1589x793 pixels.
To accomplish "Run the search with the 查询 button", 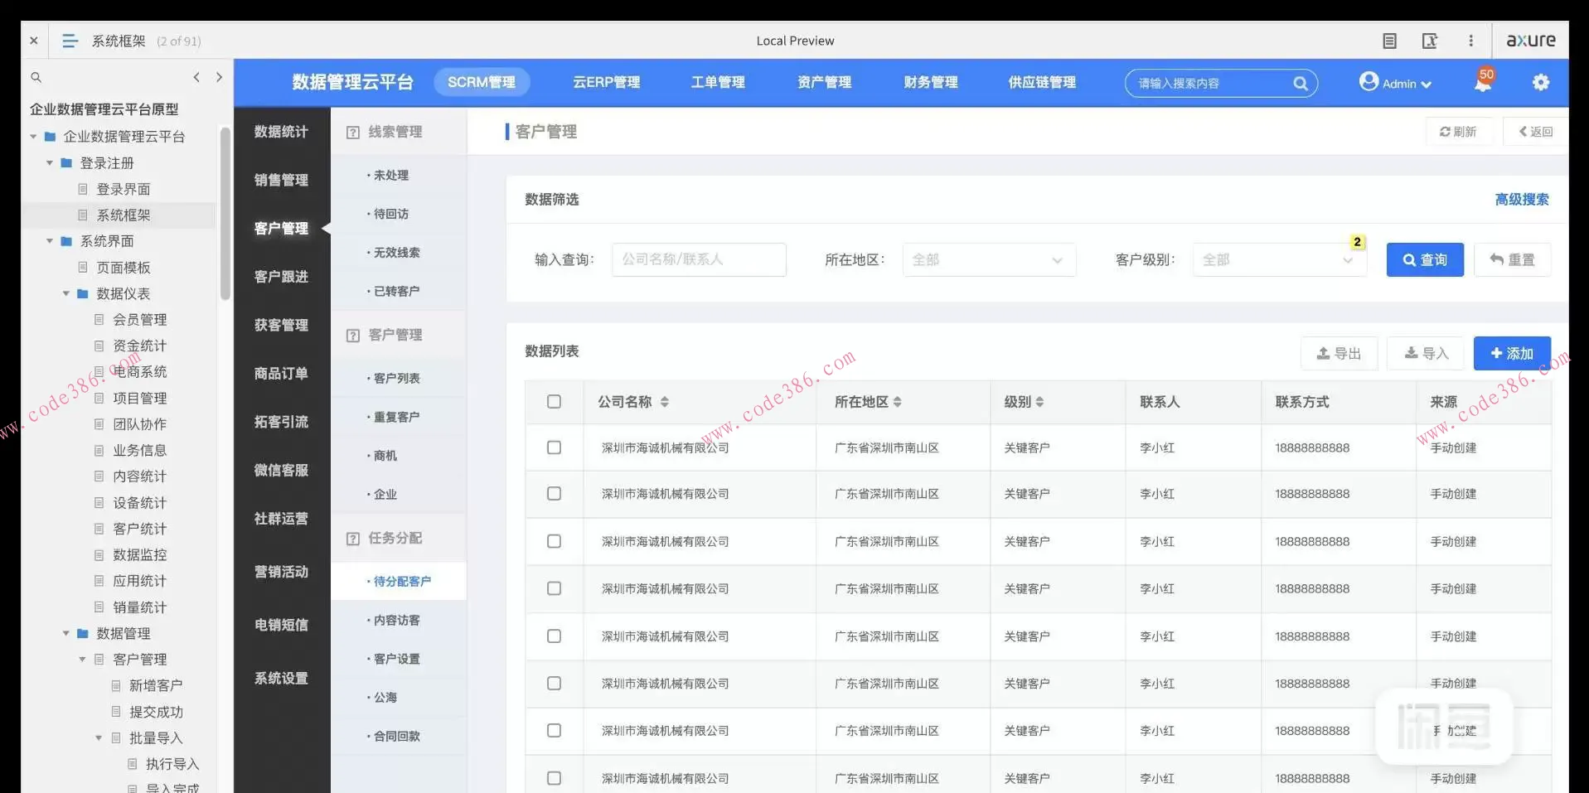I will tap(1425, 259).
